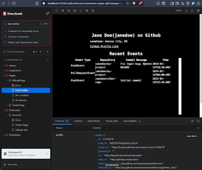Open the Github Profile Link
This screenshot has width=202, height=170.
click(104, 46)
